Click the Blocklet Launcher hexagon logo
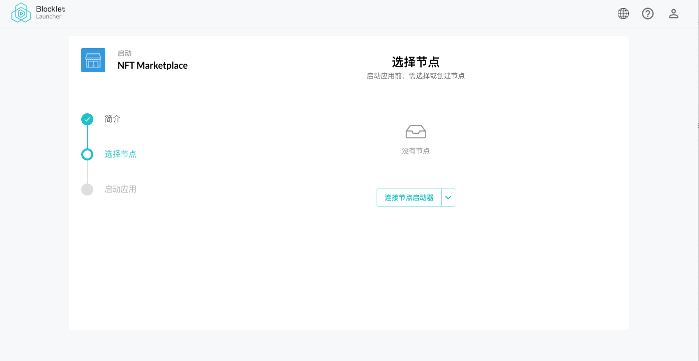699x361 pixels. [x=21, y=13]
